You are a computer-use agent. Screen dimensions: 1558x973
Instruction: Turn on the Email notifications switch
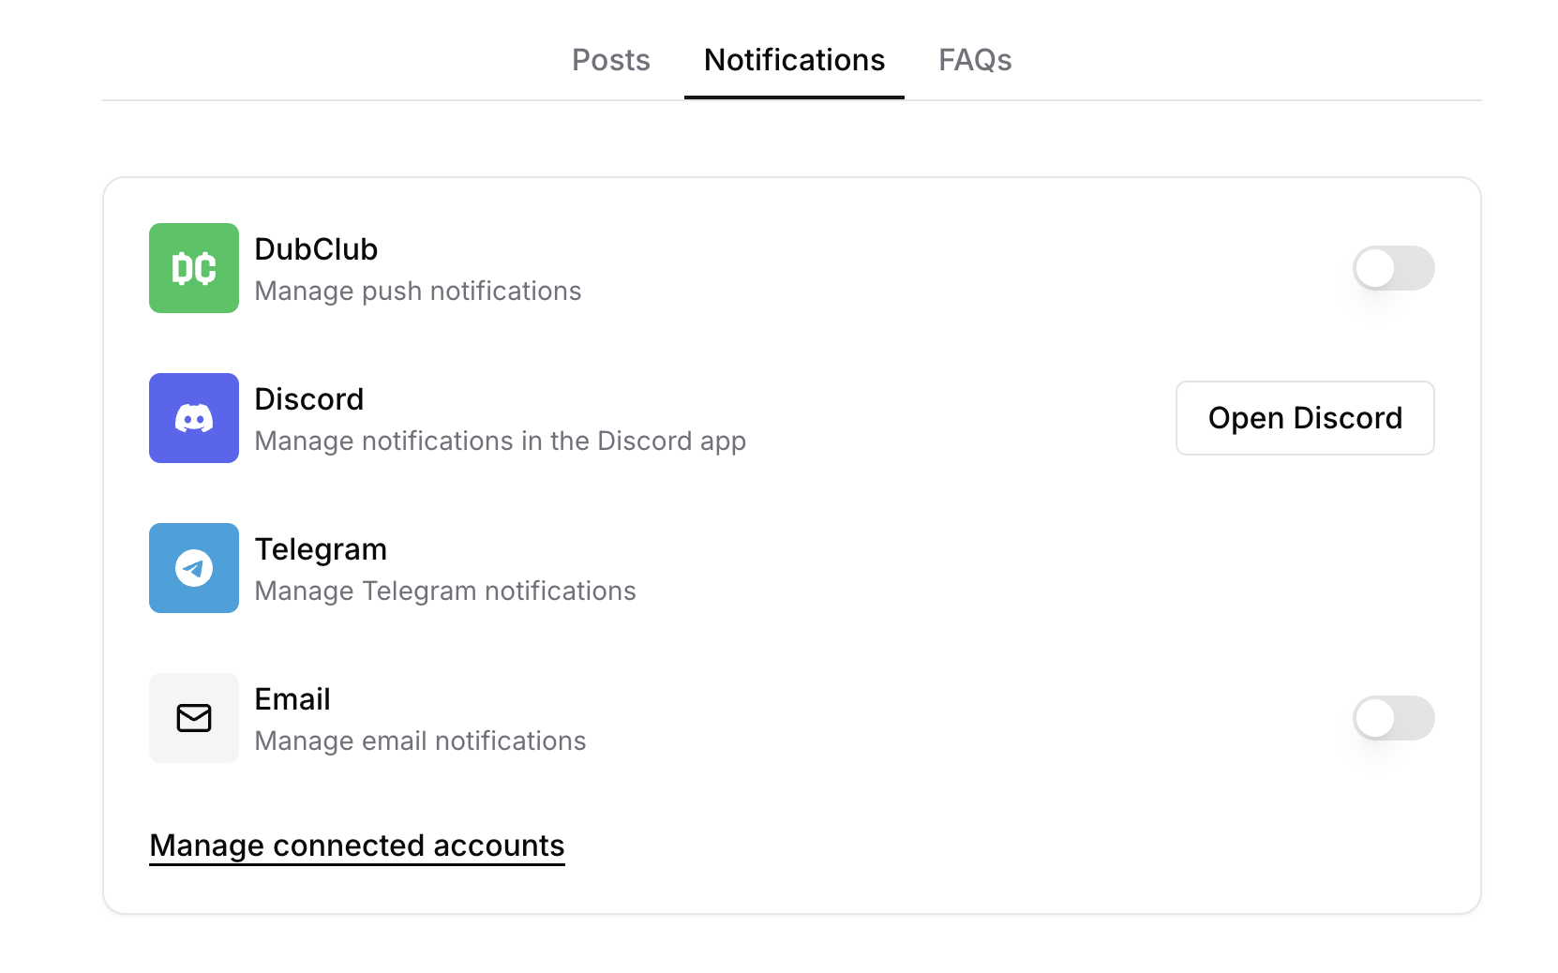[1393, 718]
